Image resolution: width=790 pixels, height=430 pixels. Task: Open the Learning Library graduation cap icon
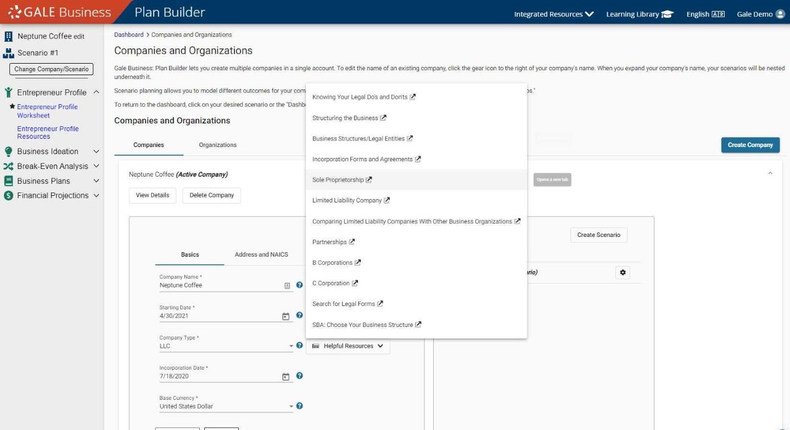(668, 14)
